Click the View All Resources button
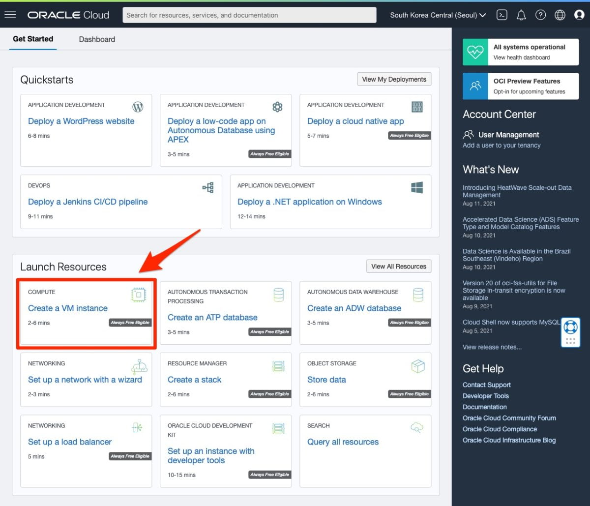The height and width of the screenshot is (506, 590). point(399,266)
